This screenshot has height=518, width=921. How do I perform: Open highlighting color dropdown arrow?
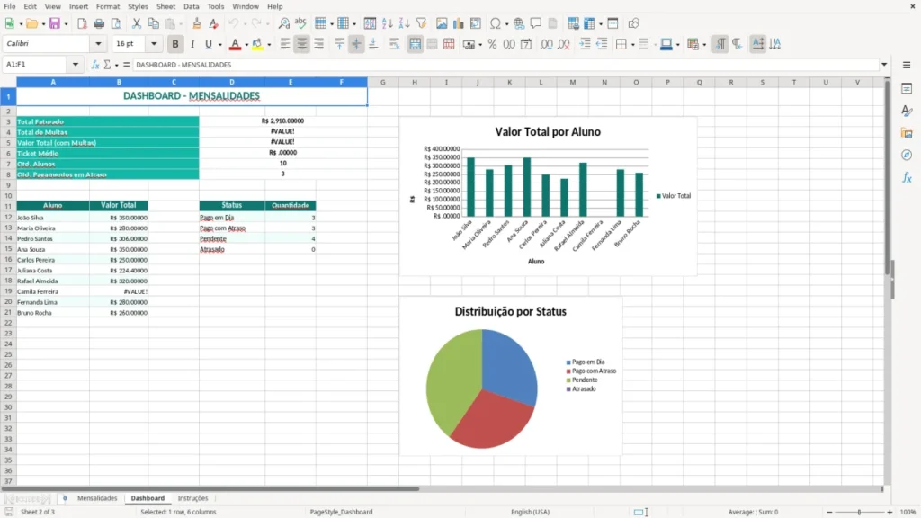[x=269, y=45]
